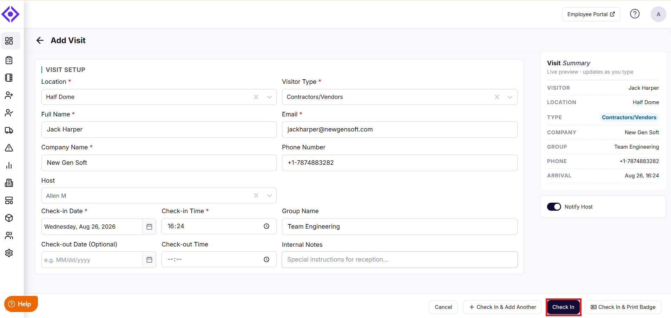Viewport: 671px width, 318px height.
Task: Clear the Contractors/Vendors visitor type
Action: [x=497, y=97]
